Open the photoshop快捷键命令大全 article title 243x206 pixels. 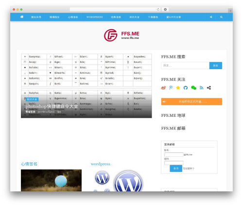pos(52,106)
